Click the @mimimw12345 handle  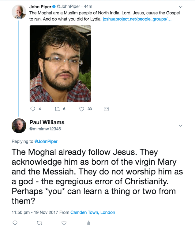(x=45, y=129)
